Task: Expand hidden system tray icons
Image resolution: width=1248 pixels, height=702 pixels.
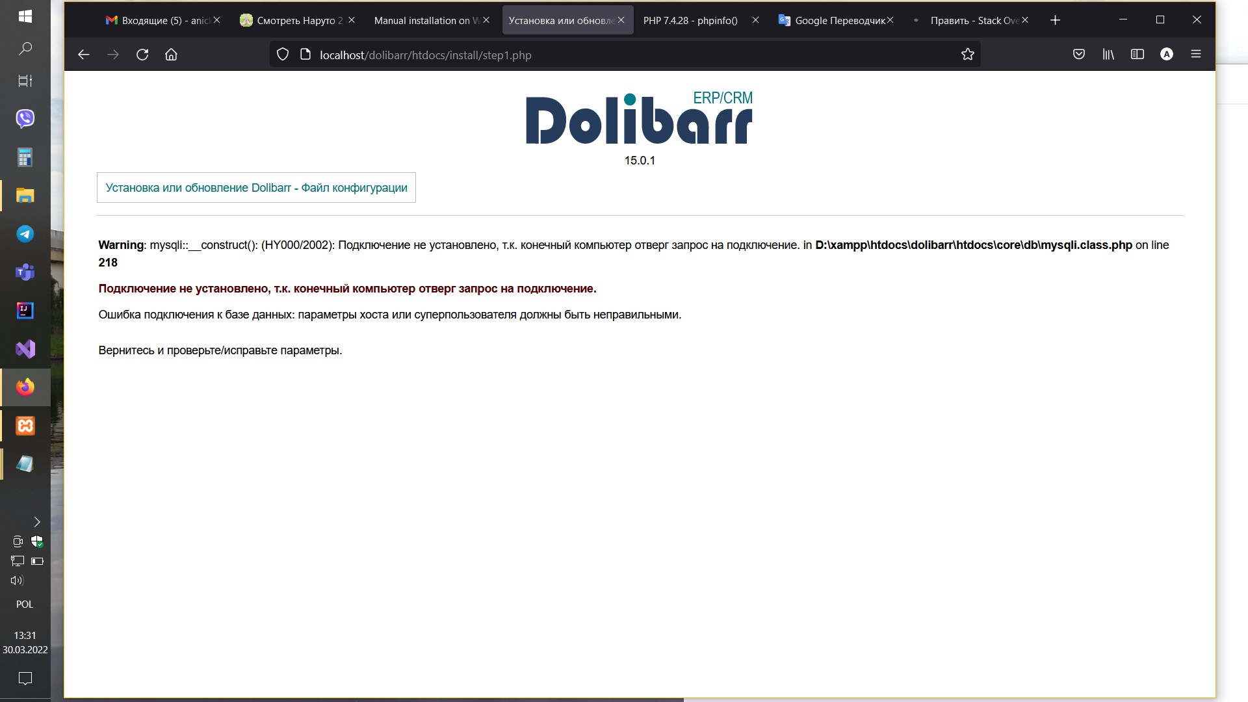Action: tap(37, 522)
